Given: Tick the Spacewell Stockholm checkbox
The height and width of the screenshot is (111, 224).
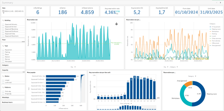Looking at the screenshot, I should pos(3,36).
